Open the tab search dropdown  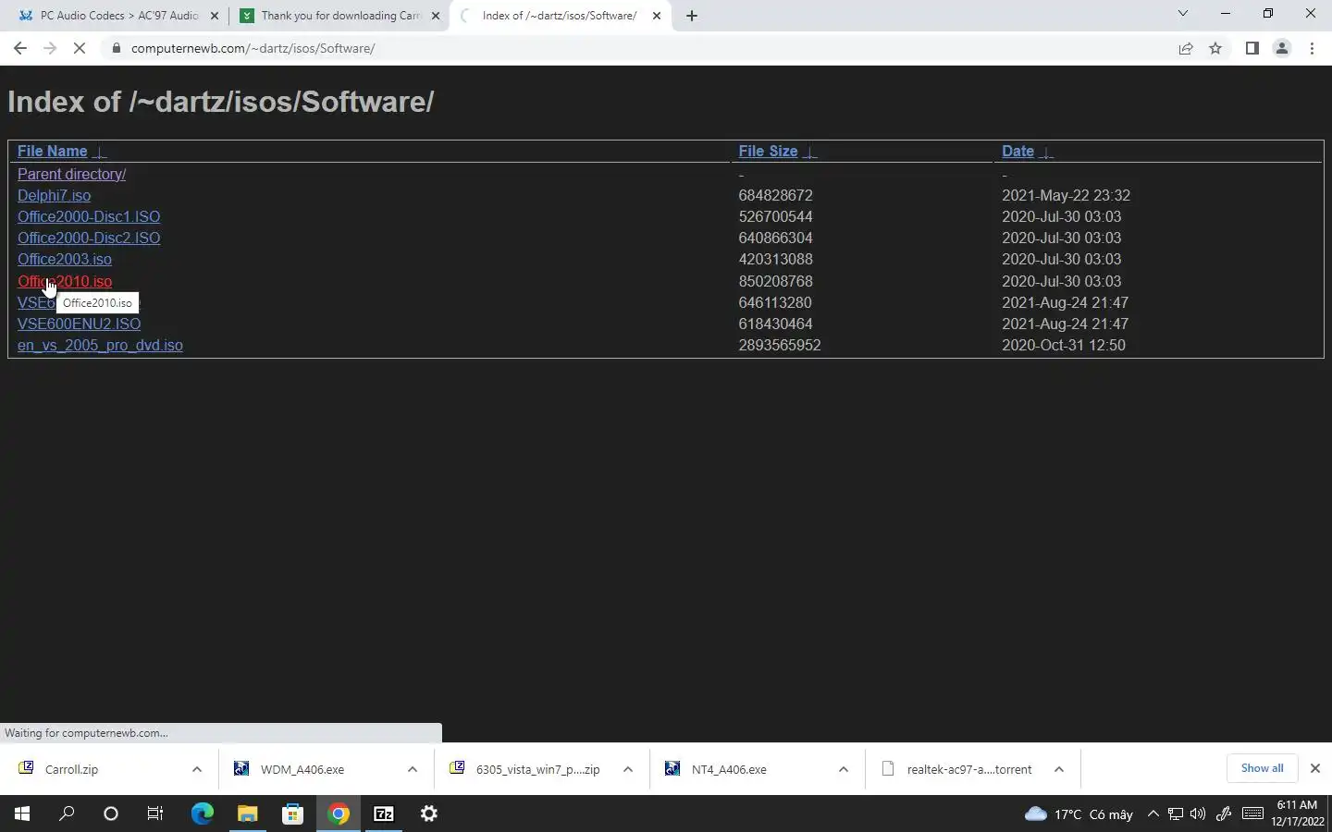click(1182, 13)
